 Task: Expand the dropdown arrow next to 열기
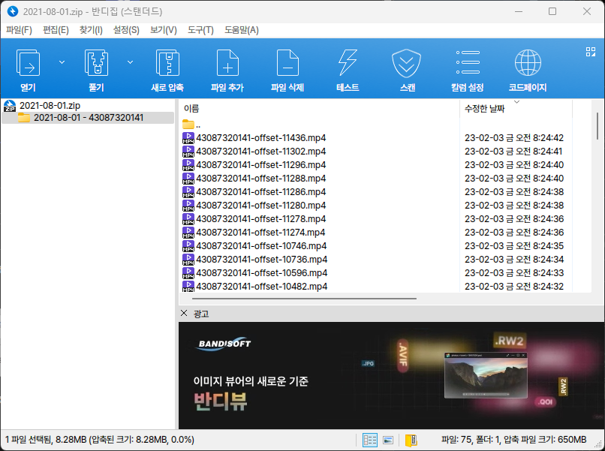62,62
